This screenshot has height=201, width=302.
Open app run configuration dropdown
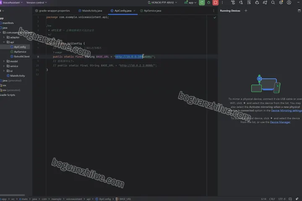190,3
